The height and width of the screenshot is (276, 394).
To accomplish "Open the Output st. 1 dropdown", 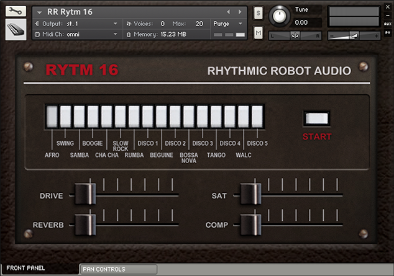I will point(77,24).
